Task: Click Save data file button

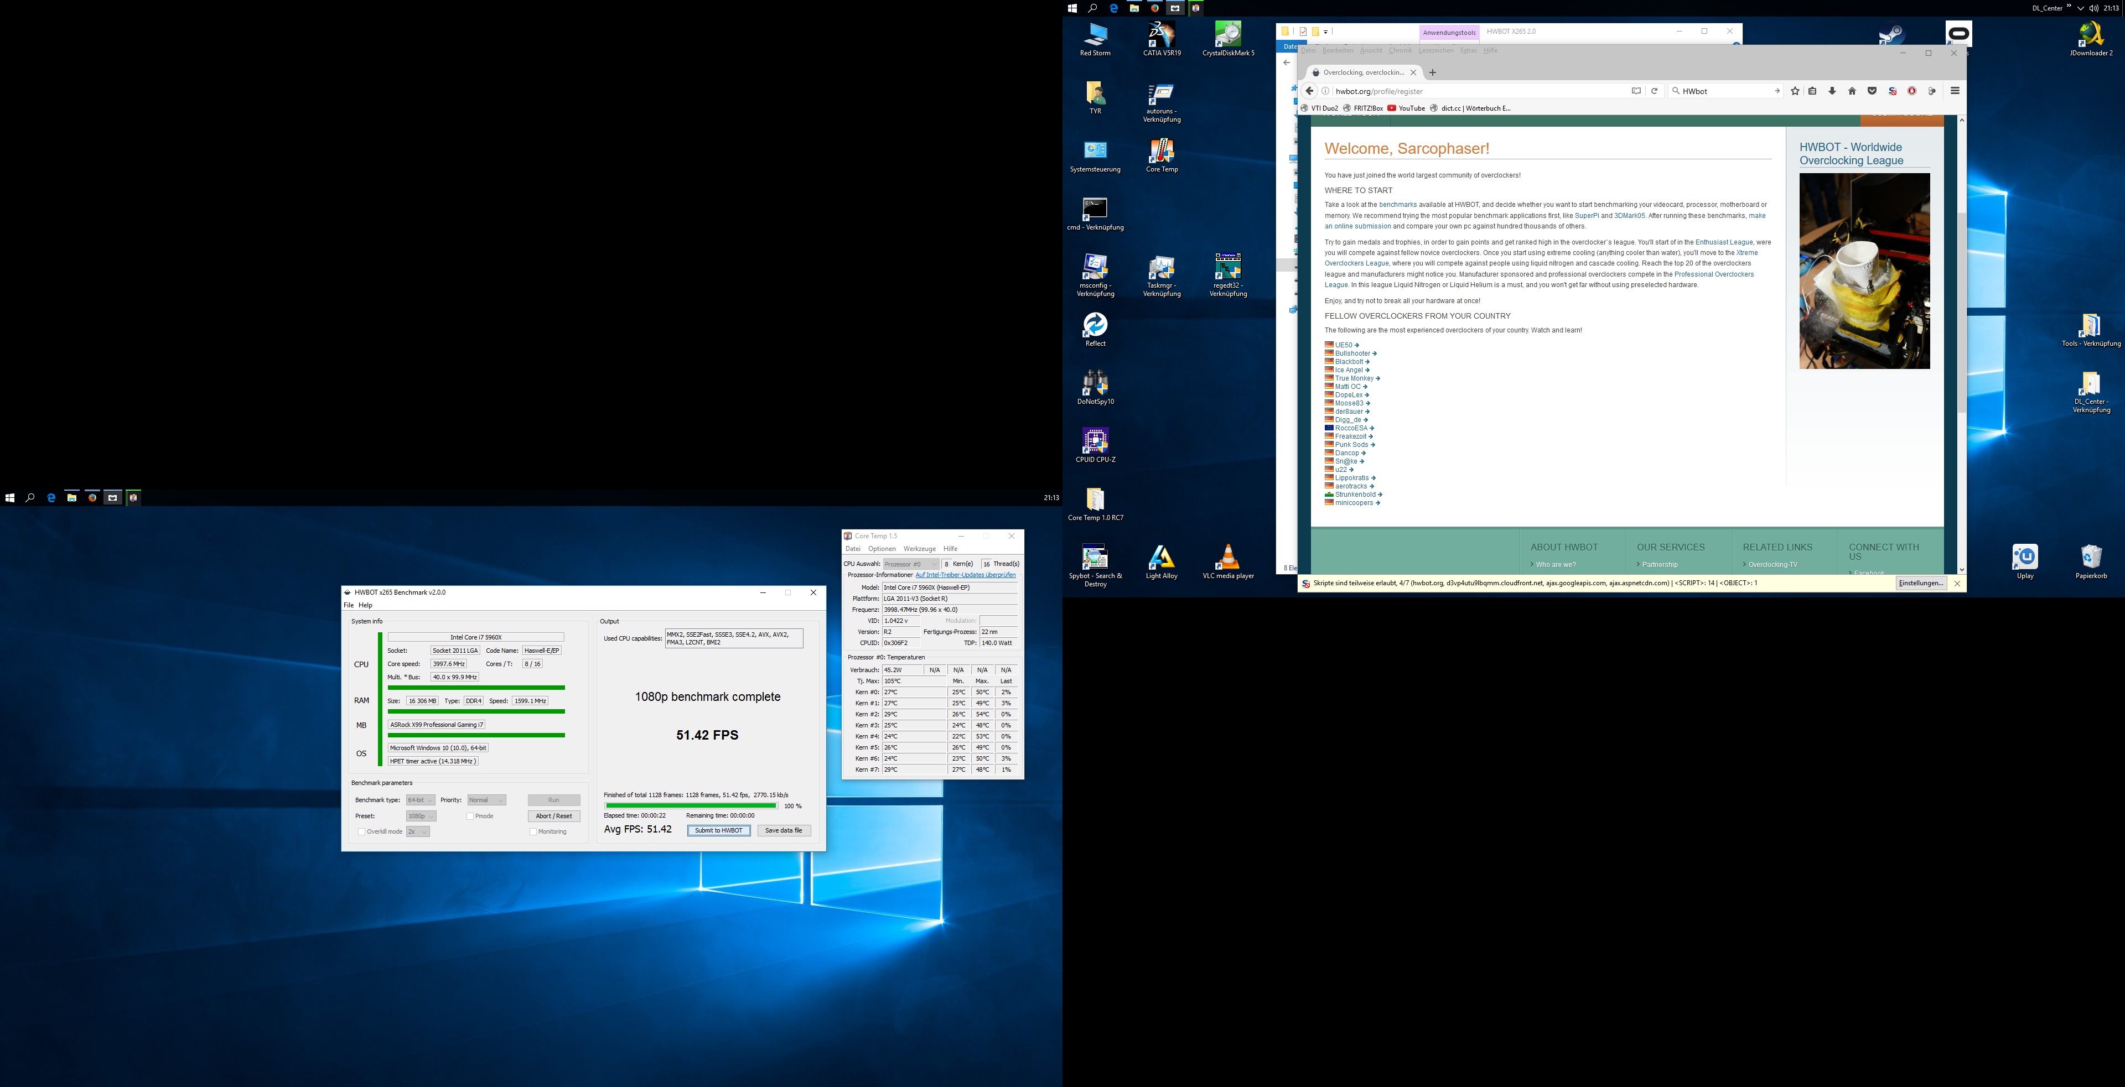Action: [x=784, y=830]
